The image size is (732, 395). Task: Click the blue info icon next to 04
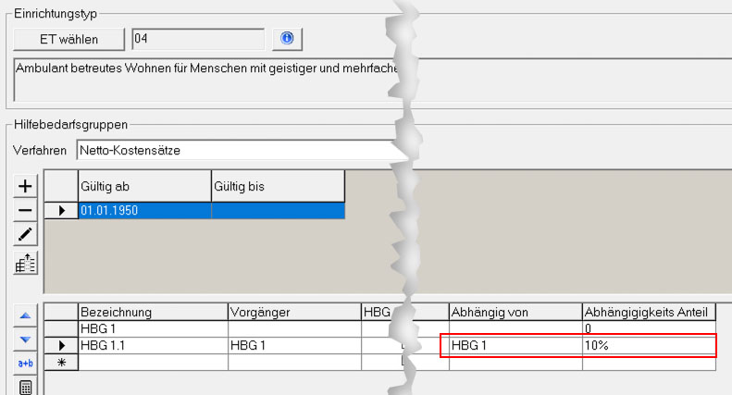(x=287, y=39)
